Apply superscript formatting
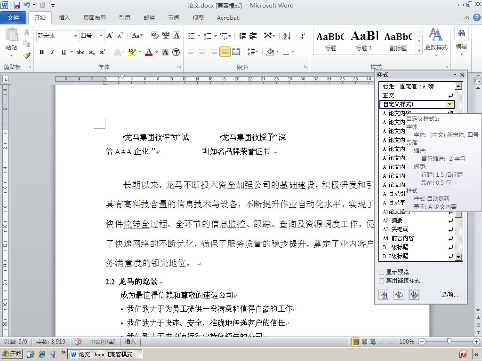Screen dimensions: 482x361 (102, 52)
